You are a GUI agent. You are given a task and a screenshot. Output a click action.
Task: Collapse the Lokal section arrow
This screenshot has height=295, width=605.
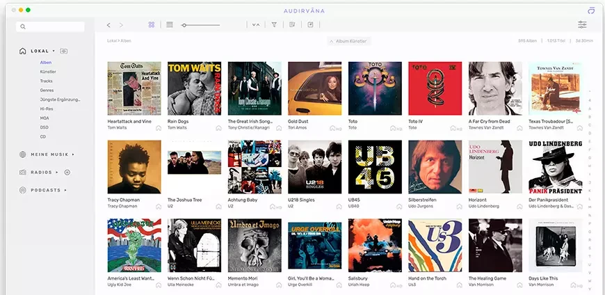coord(54,51)
